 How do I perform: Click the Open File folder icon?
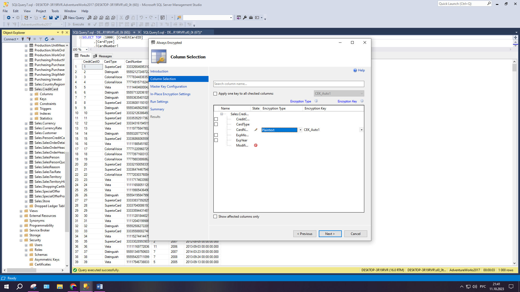45,18
